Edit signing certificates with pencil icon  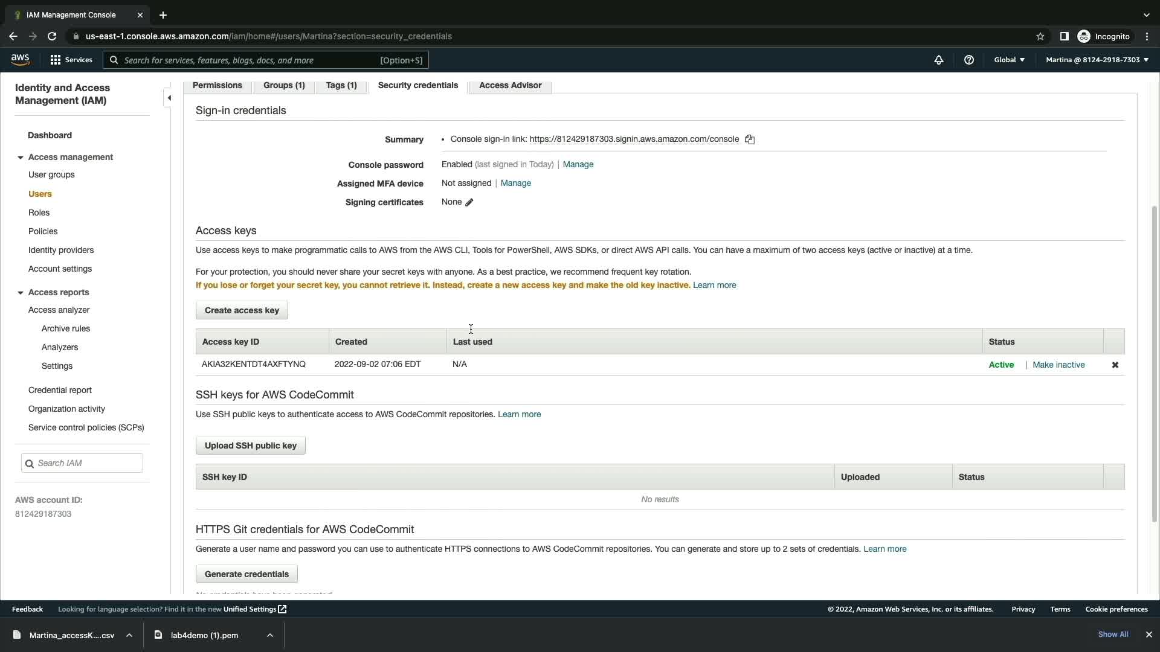point(469,202)
